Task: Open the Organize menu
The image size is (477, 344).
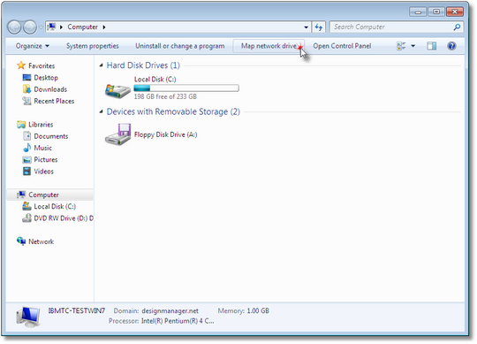Action: pos(33,46)
